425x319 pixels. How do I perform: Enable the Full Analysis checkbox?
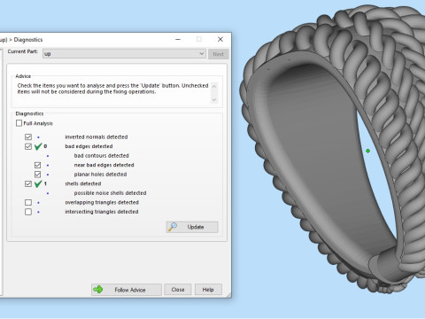(19, 123)
